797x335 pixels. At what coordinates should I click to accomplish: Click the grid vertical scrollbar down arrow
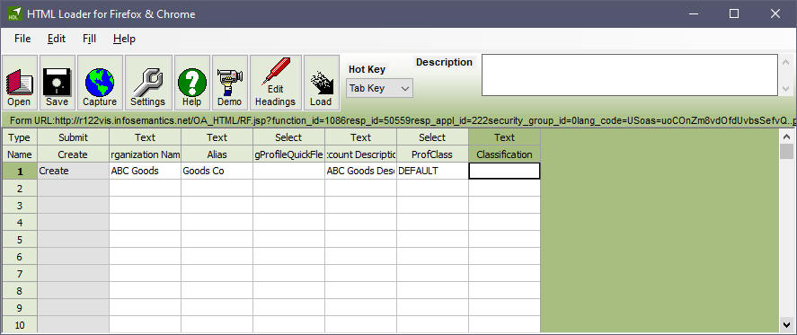[x=786, y=324]
